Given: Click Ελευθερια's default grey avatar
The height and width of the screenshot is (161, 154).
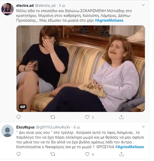Looking at the screenshot, I should [x=7, y=132].
